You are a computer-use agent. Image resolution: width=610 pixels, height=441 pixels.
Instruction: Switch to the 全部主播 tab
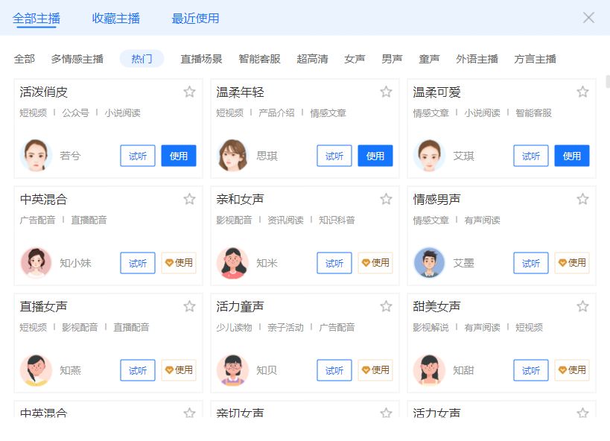click(36, 19)
